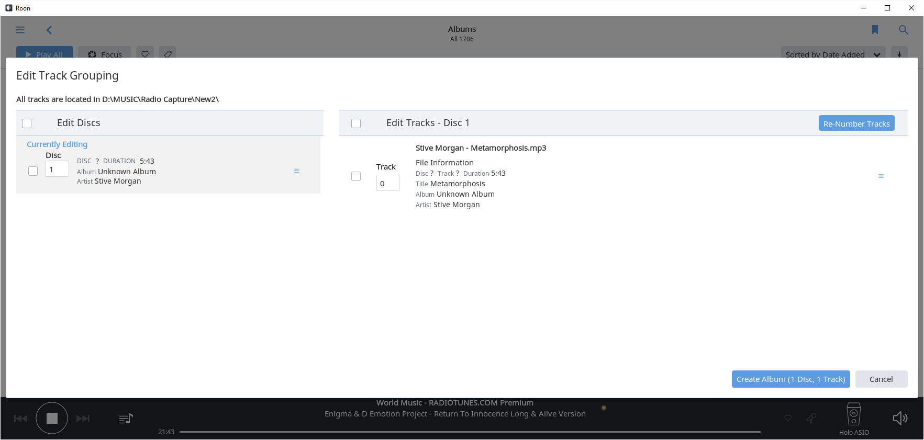Check the Edit Discs select-all checkbox
This screenshot has height=440, width=924.
point(27,123)
